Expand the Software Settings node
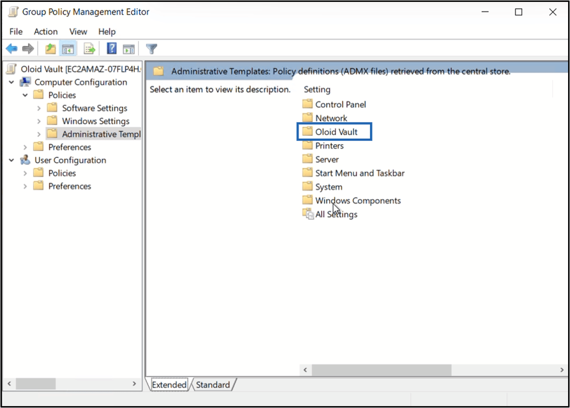 click(39, 108)
